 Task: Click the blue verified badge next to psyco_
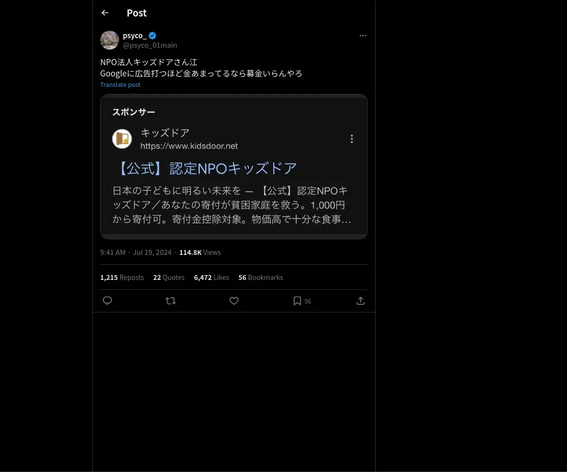coord(152,35)
